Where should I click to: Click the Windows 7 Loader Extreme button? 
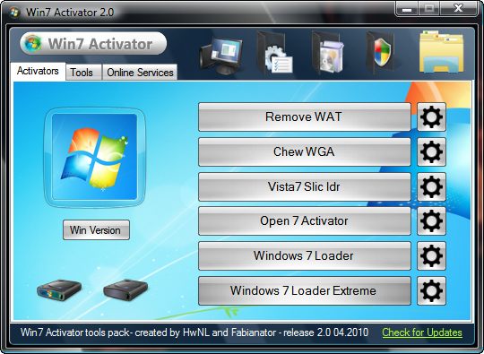point(305,290)
